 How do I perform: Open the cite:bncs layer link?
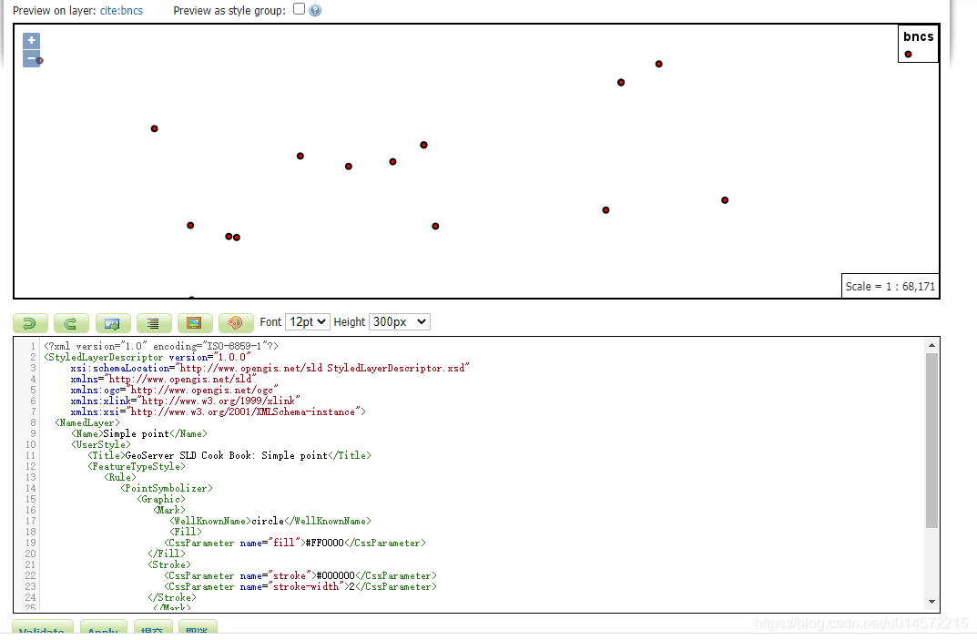click(121, 11)
